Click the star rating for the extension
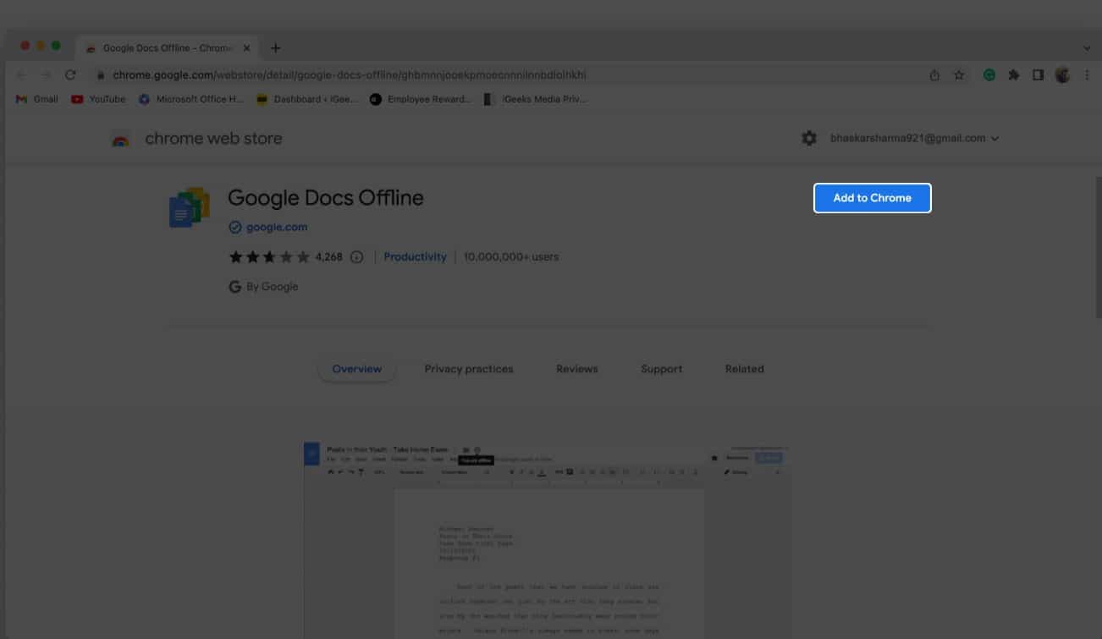 tap(269, 257)
